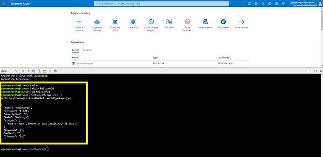The height and width of the screenshot is (157, 323).
Task: Click the mkdir helloworld command line
Action: tap(27, 88)
